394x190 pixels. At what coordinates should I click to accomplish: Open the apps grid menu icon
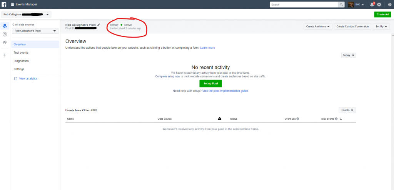pyautogui.click(x=12, y=5)
